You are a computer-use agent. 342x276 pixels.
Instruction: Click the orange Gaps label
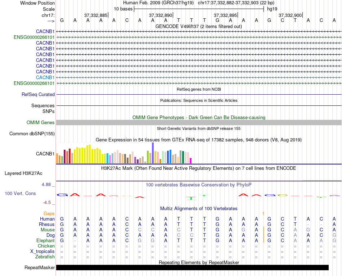click(49, 214)
